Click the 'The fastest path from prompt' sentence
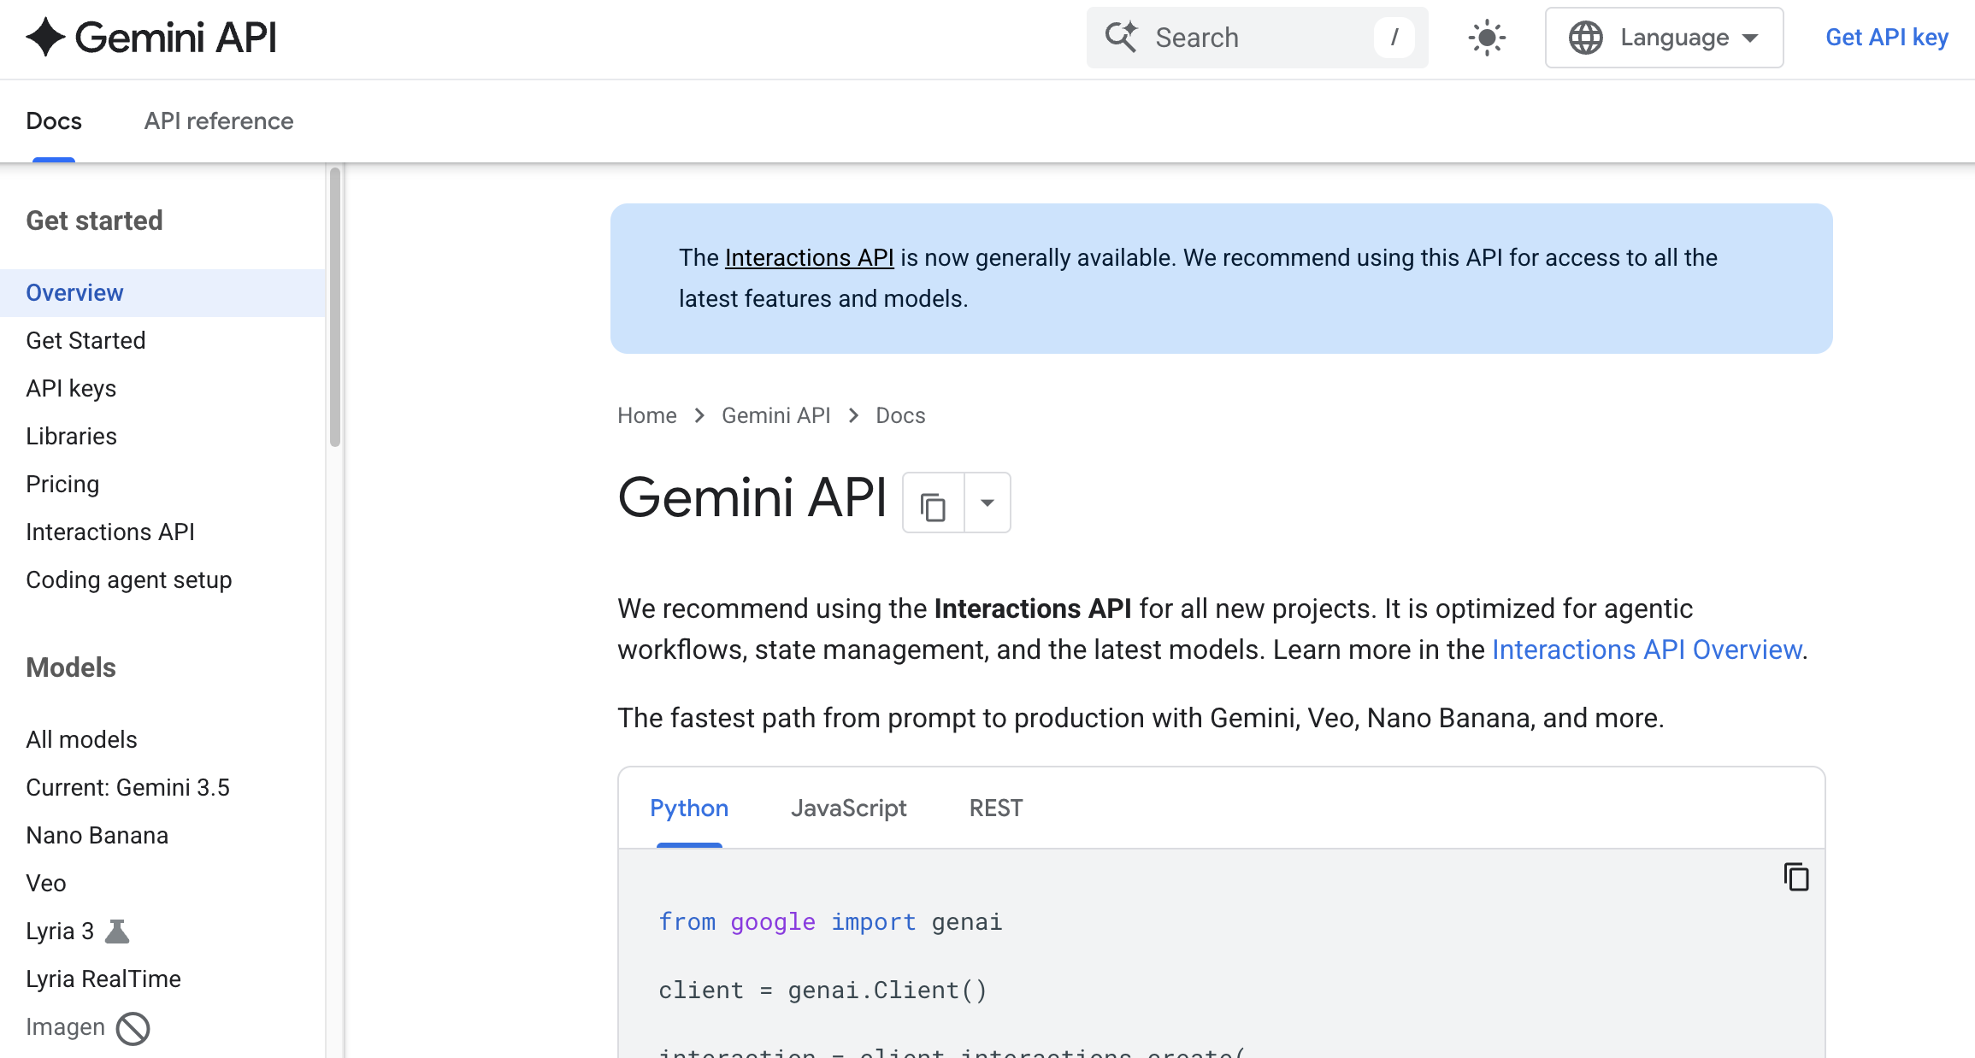The width and height of the screenshot is (1975, 1058). click(x=1141, y=719)
